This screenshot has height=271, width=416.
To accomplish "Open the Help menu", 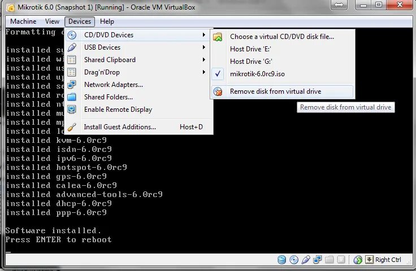I will tap(107, 21).
